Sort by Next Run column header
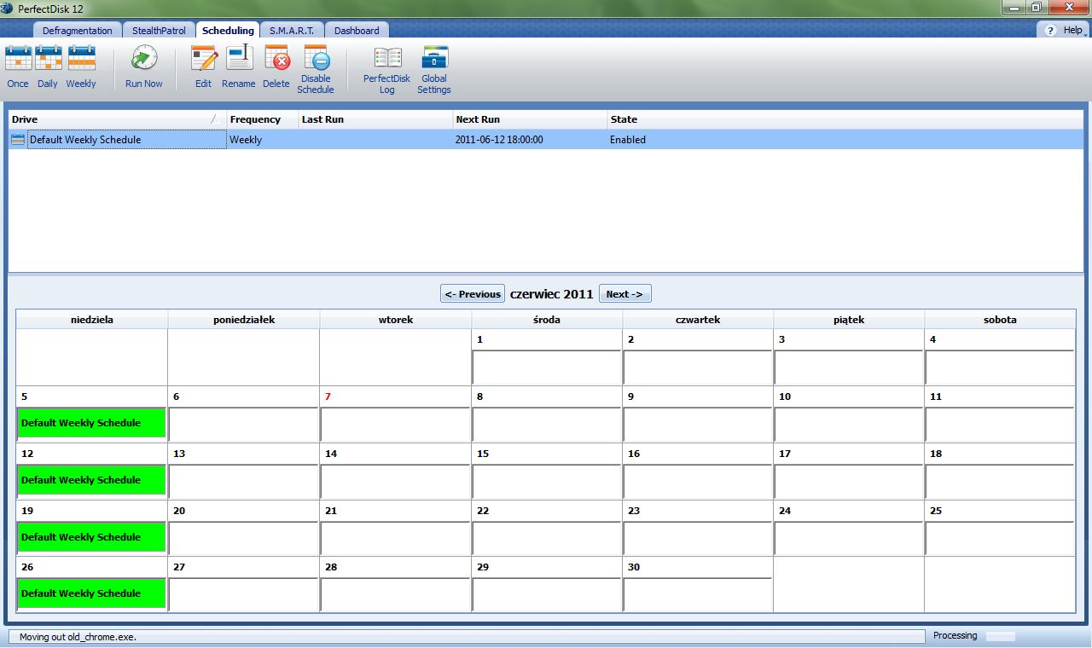 530,119
